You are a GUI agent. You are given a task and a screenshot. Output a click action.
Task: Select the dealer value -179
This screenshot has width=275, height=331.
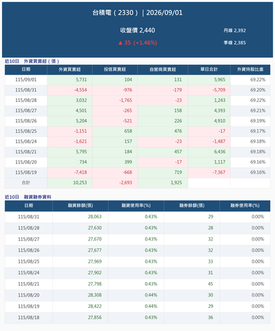click(x=177, y=90)
